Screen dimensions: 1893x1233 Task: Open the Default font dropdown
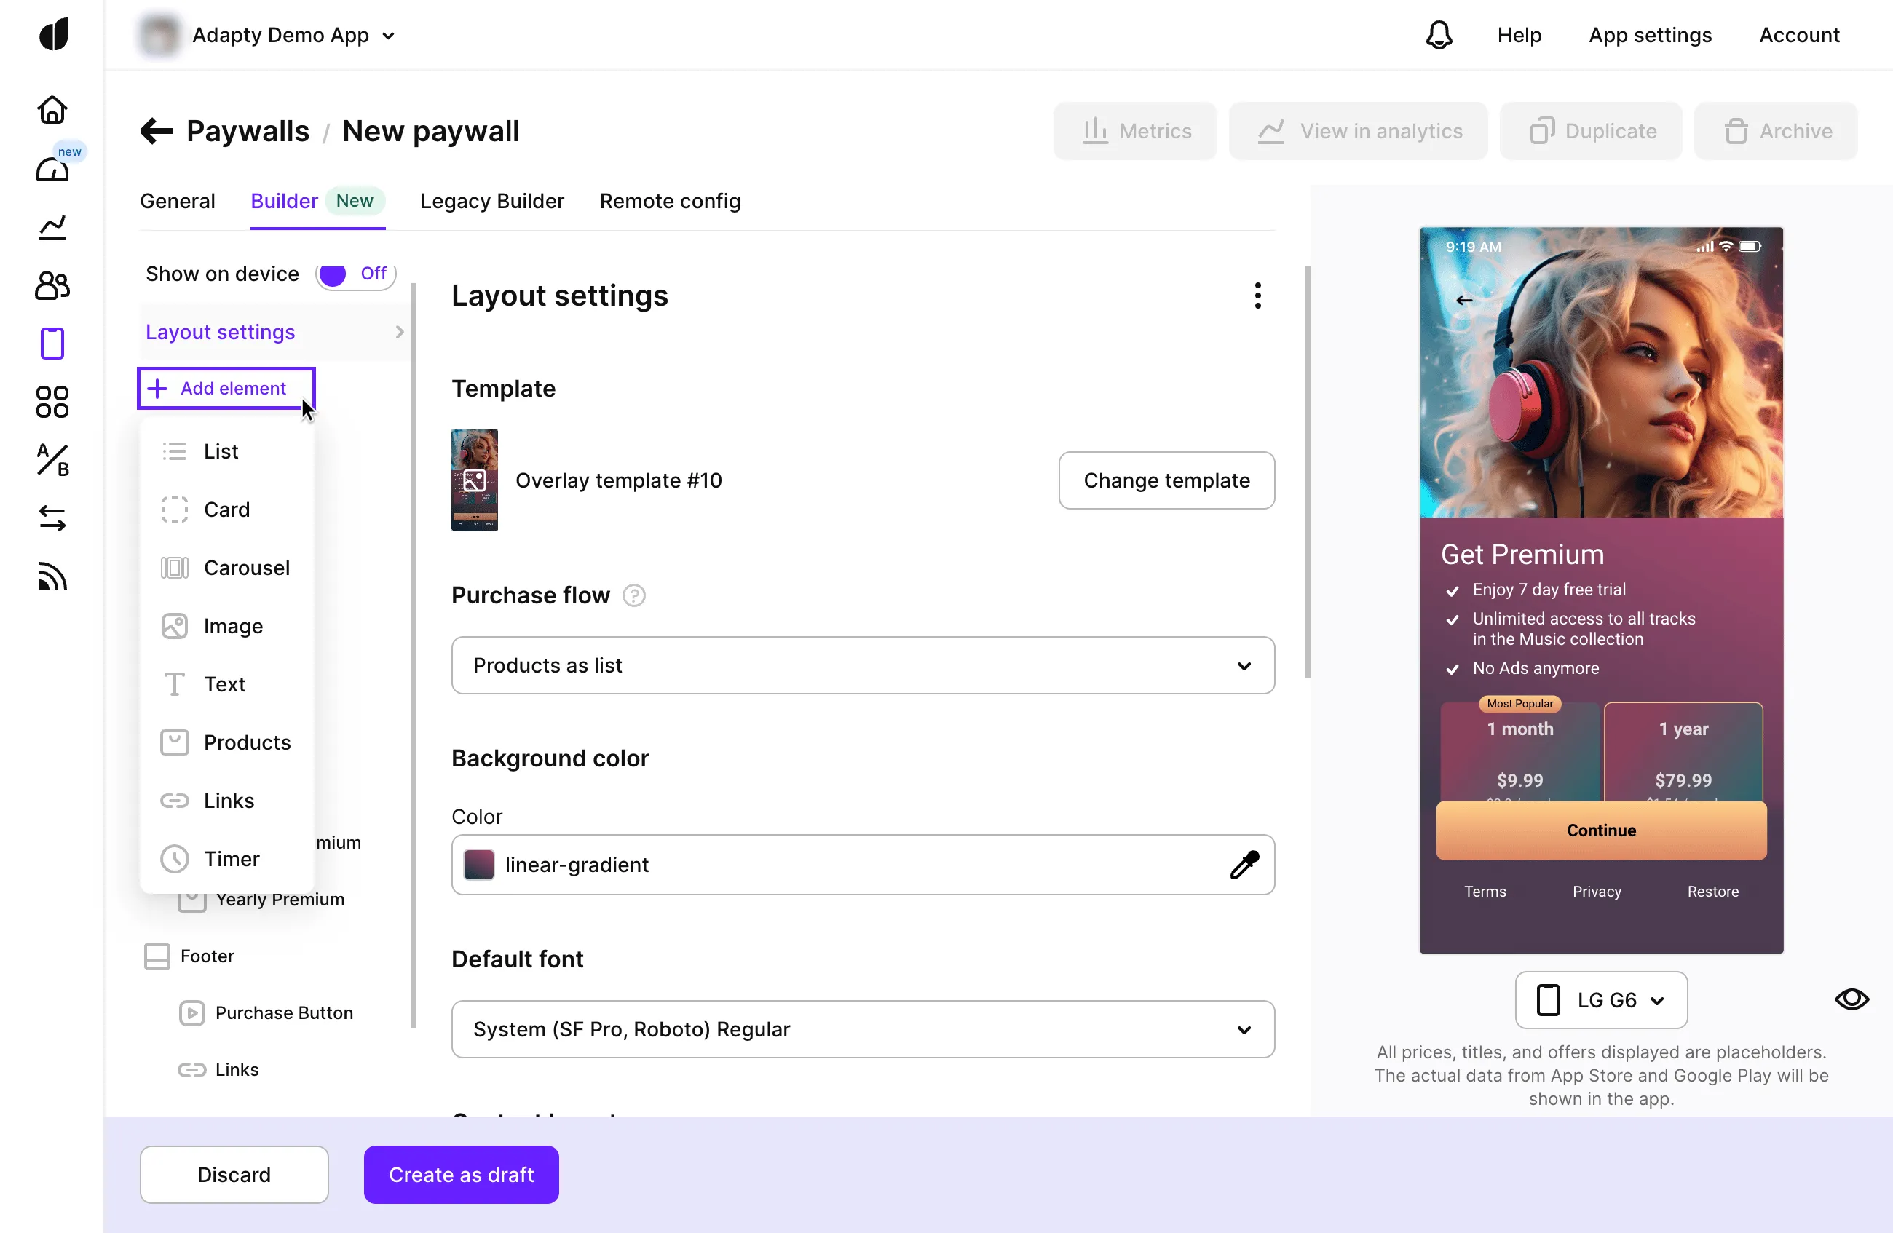coord(862,1029)
